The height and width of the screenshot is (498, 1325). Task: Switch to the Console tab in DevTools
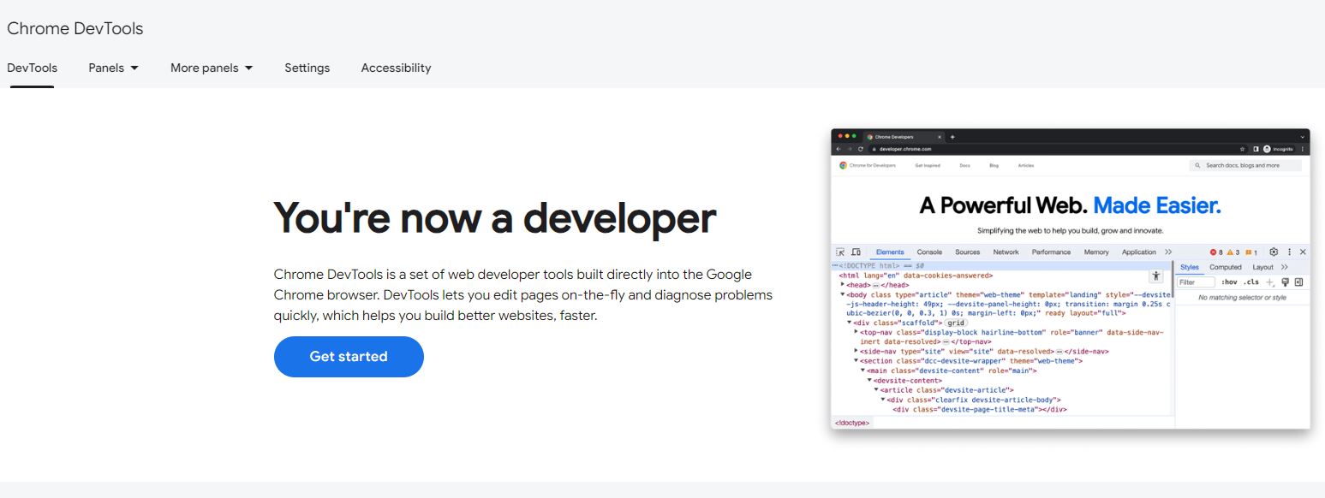tap(929, 252)
